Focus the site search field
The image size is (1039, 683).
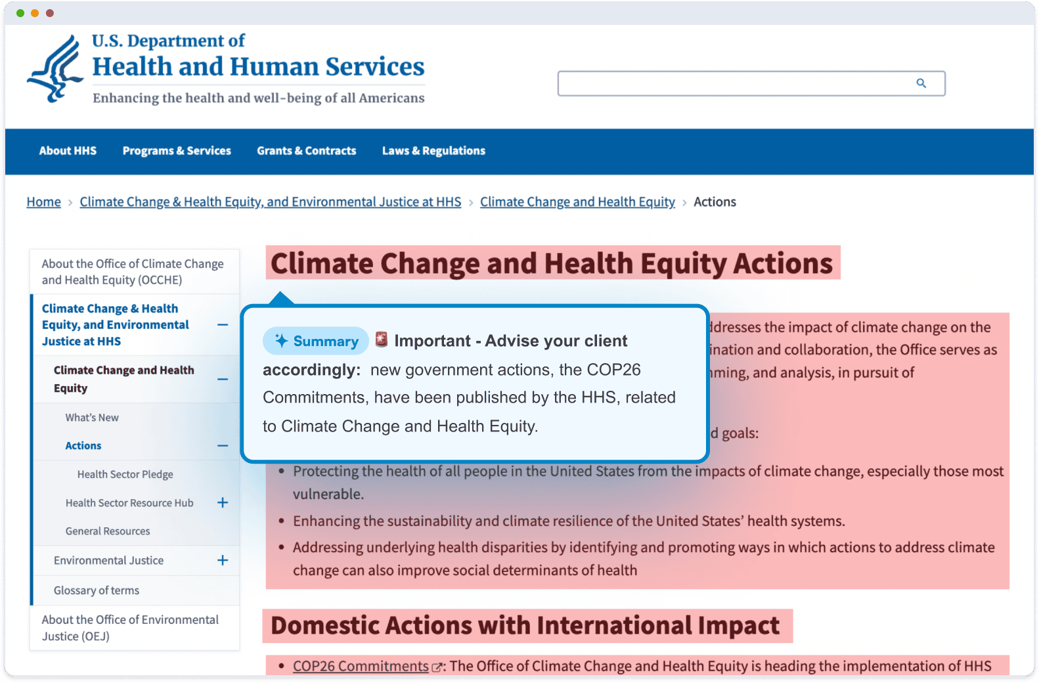click(x=751, y=83)
